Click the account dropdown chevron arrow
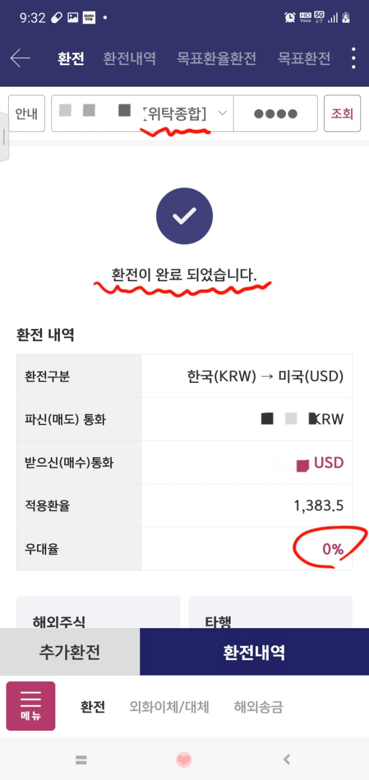This screenshot has width=369, height=780. [x=223, y=114]
